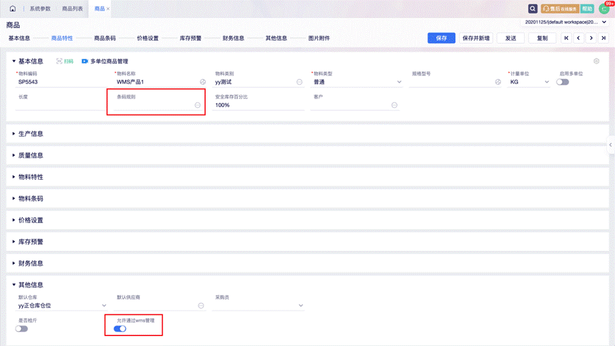Enable the 是否称斤 switch
Viewport: 615px width, 346px height.
22,328
